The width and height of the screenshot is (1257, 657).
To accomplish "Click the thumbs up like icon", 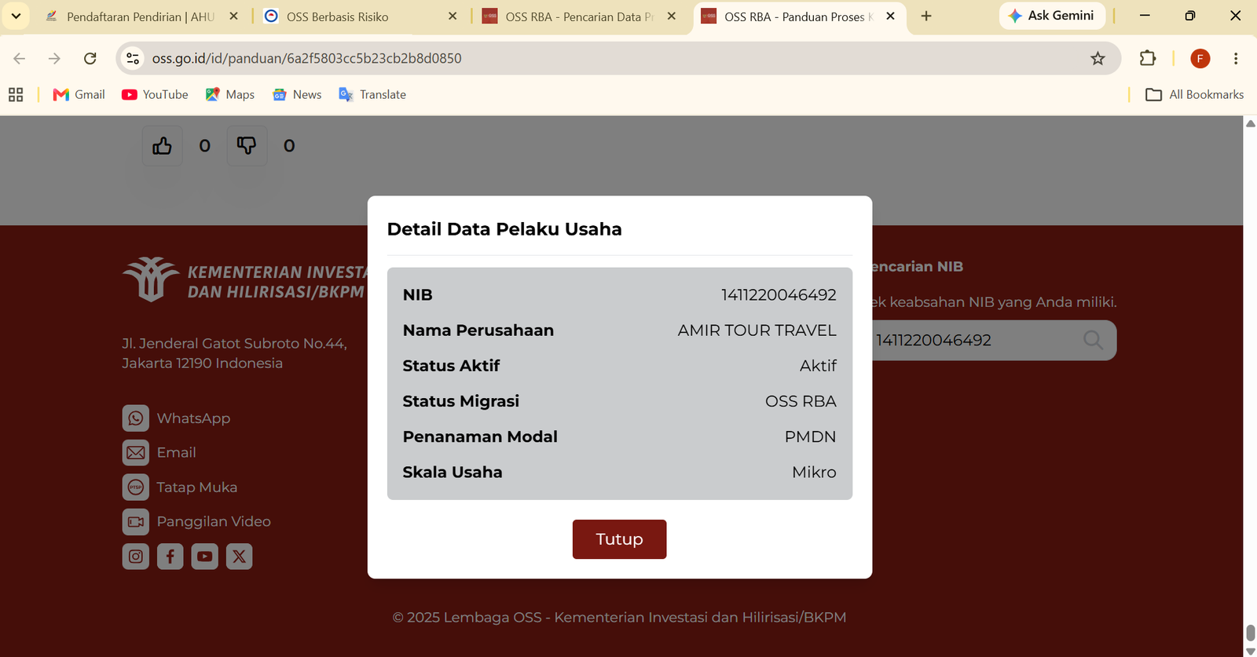I will [163, 146].
